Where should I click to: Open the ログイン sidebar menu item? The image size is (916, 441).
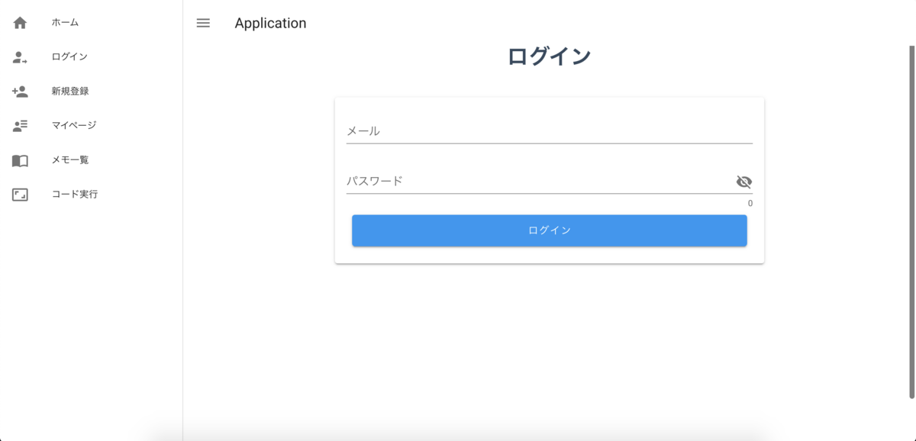[x=92, y=57]
